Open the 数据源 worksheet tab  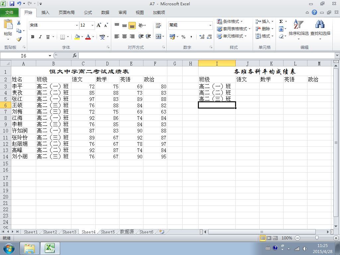point(127,232)
